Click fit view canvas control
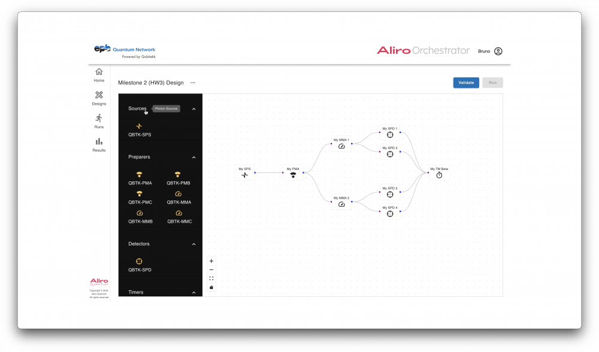This screenshot has width=599, height=352. click(x=211, y=278)
